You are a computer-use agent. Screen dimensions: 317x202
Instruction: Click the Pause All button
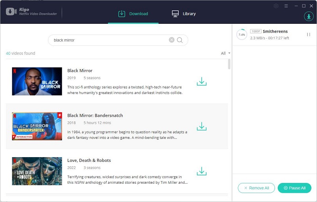click(x=294, y=188)
